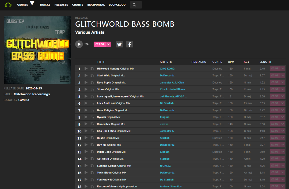This screenshot has height=189, width=289.
Task: Buy Steel Whip for £0.99
Action: (275, 75)
